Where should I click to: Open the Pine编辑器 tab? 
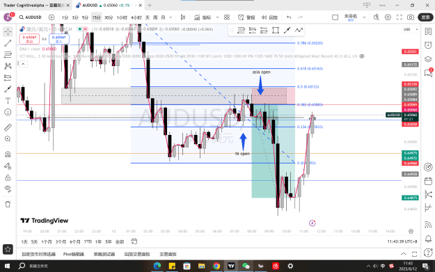[73, 254]
